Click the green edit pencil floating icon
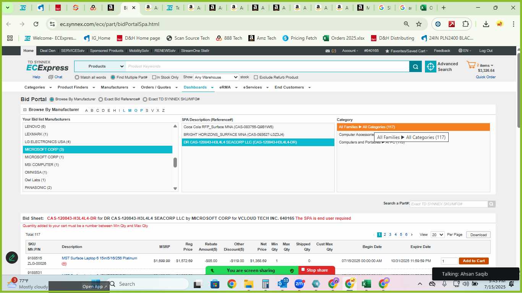Image resolution: width=522 pixels, height=293 pixels. coord(12,258)
